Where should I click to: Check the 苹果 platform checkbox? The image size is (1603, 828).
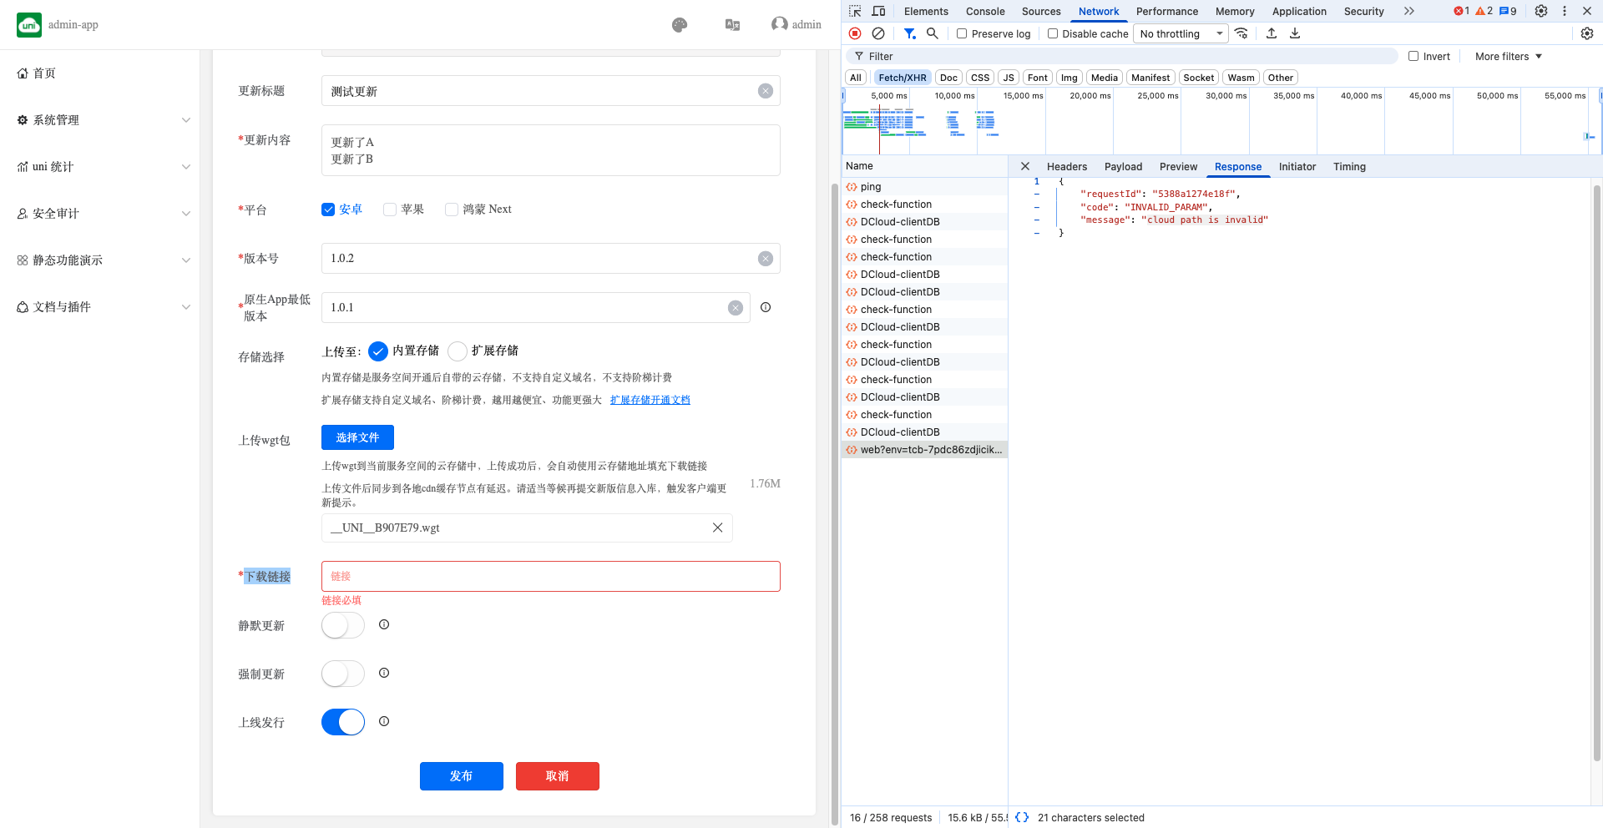[x=390, y=210]
